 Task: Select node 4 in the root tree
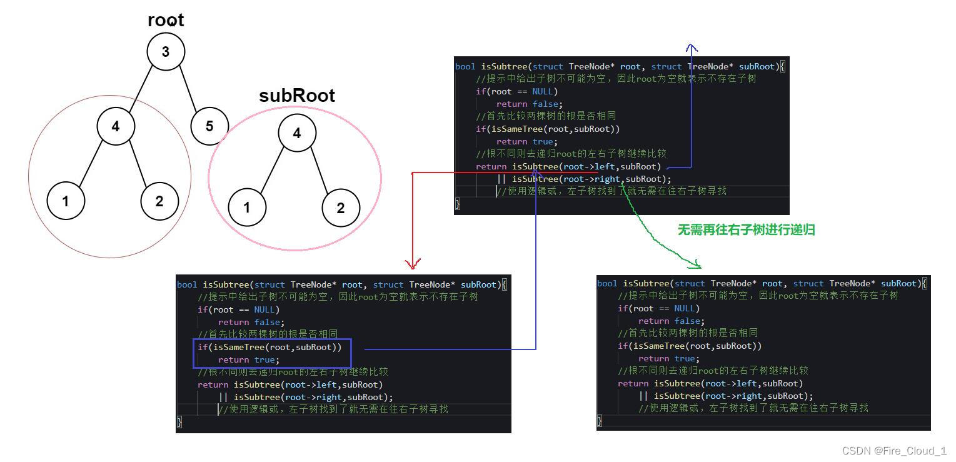coord(116,126)
